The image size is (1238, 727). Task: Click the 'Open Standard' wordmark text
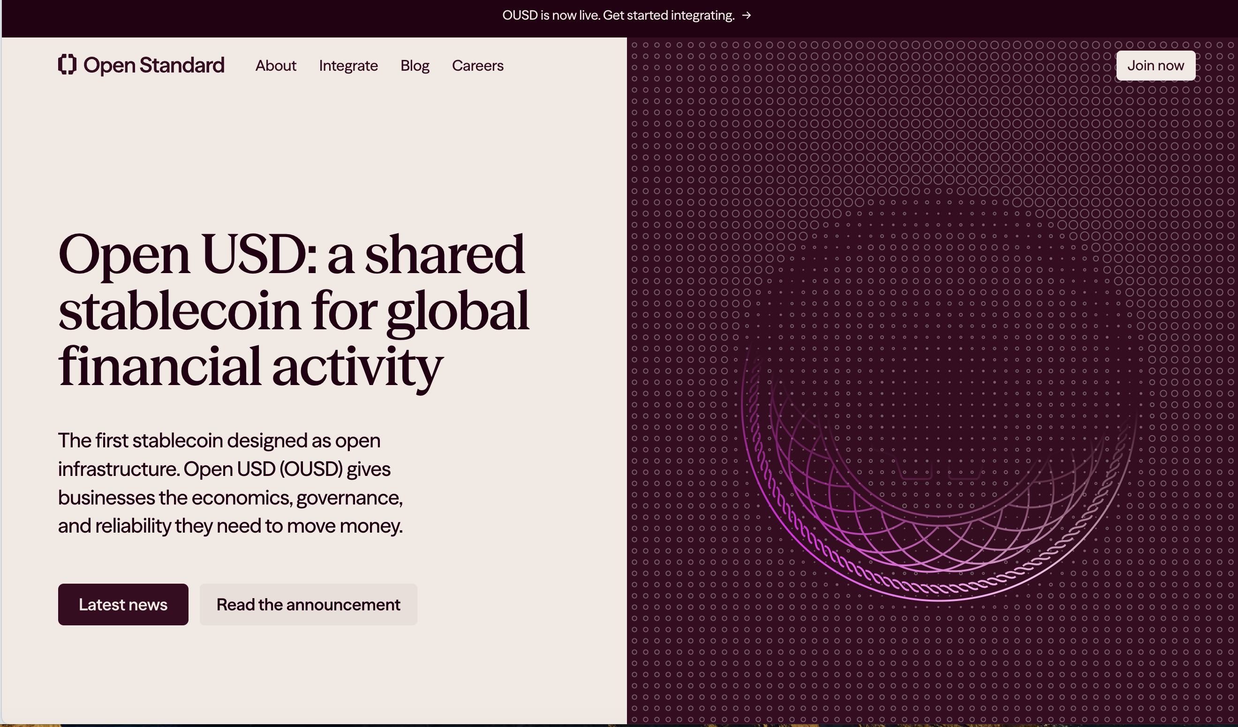click(154, 65)
